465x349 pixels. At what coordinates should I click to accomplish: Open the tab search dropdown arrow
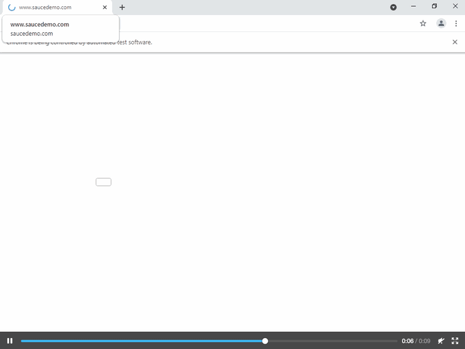click(393, 8)
